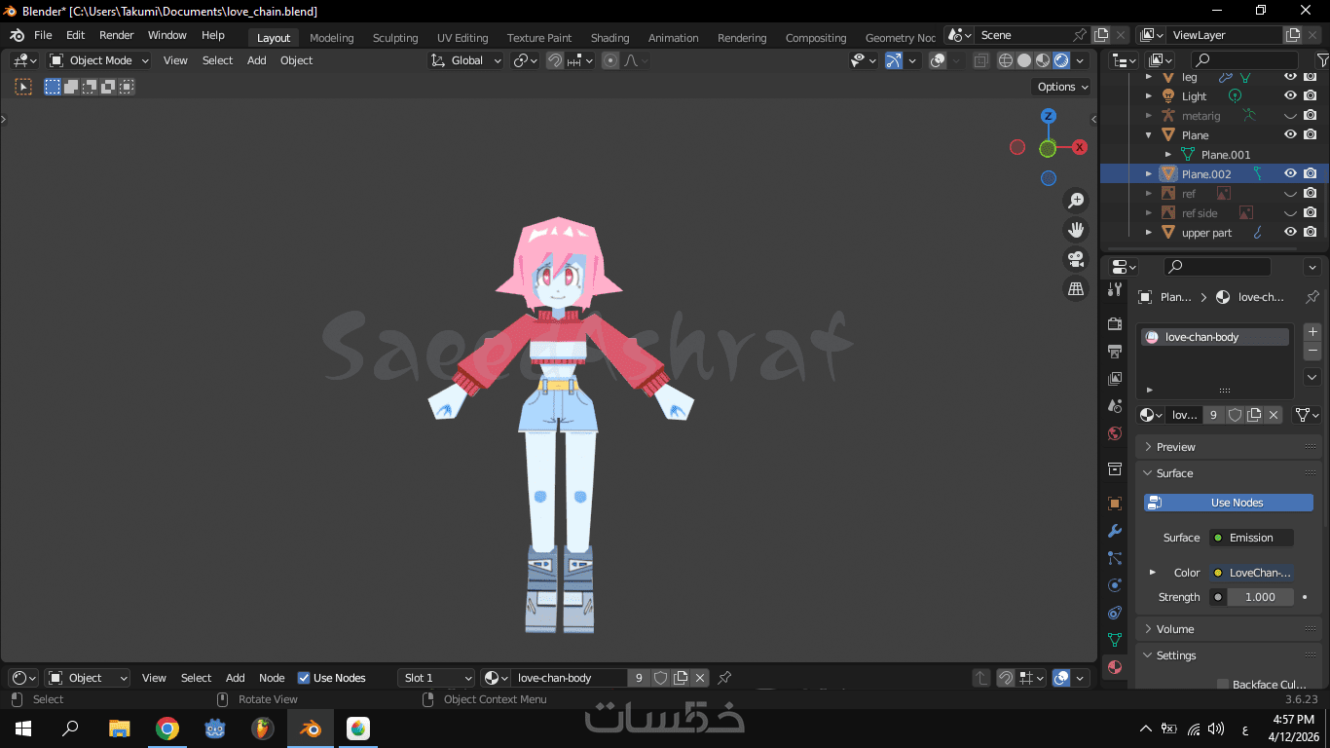Disable upper part in renders
The image size is (1330, 748).
[x=1311, y=233]
